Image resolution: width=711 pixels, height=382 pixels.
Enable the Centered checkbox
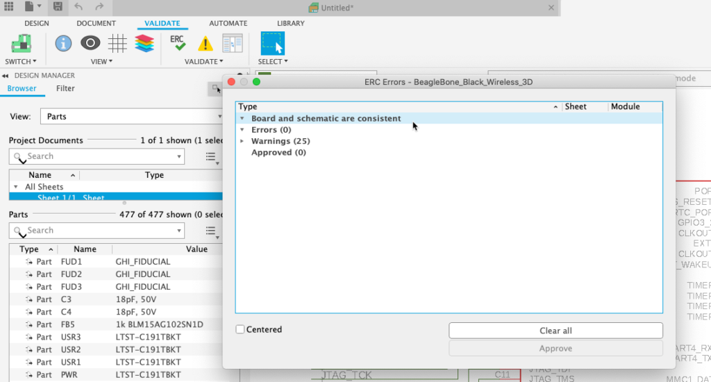click(x=240, y=329)
